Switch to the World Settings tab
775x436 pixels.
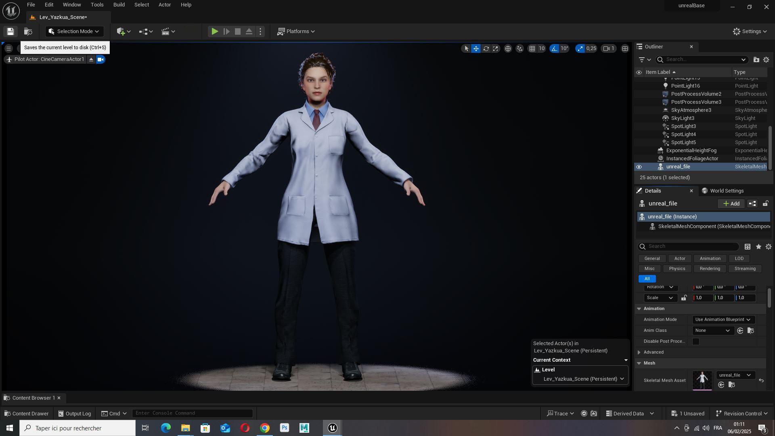pos(723,191)
